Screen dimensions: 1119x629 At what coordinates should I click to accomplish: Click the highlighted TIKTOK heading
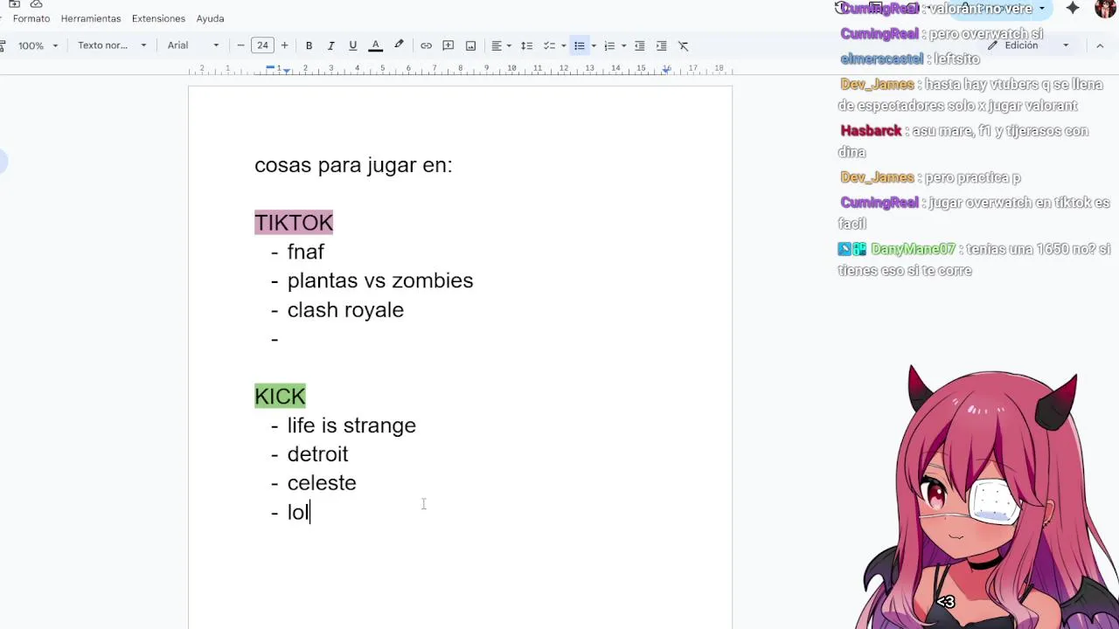294,223
